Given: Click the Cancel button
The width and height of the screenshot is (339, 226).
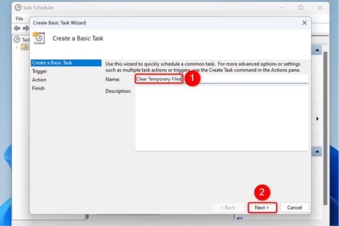Looking at the screenshot, I should point(294,207).
